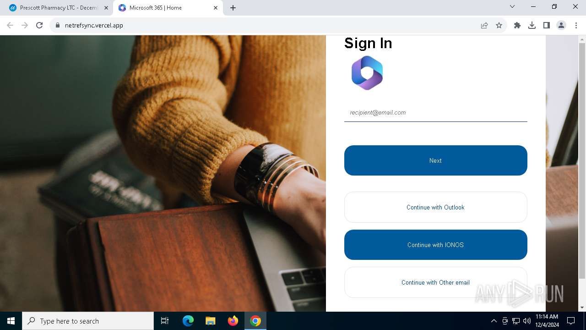
Task: Bookmark this page with the star icon
Action: tap(499, 25)
